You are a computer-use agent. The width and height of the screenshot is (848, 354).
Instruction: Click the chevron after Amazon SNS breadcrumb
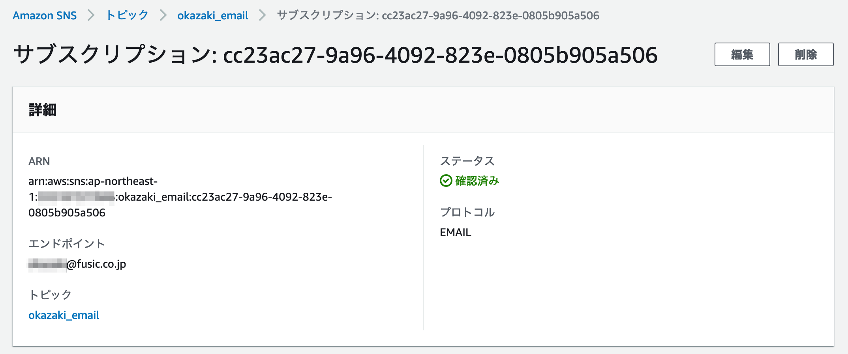91,15
